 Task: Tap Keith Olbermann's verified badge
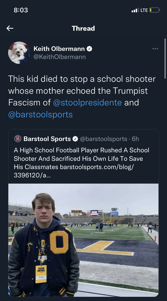point(89,49)
